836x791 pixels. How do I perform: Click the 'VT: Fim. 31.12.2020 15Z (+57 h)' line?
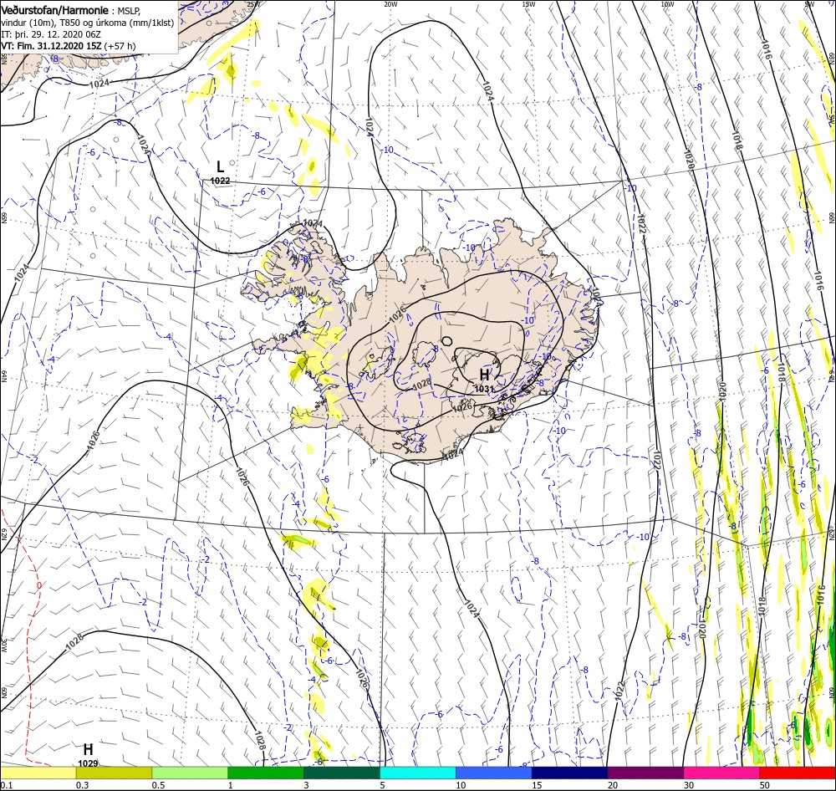coord(69,46)
